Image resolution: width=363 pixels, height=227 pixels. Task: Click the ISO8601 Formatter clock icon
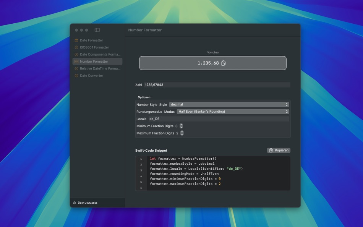[x=77, y=47]
